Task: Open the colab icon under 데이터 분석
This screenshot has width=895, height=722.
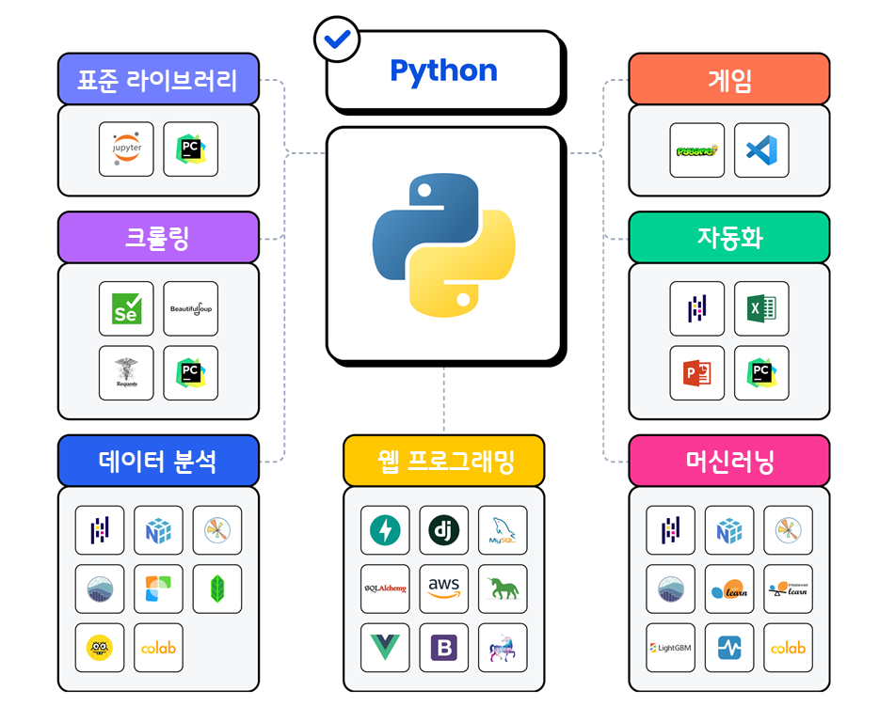Action: pos(159,648)
